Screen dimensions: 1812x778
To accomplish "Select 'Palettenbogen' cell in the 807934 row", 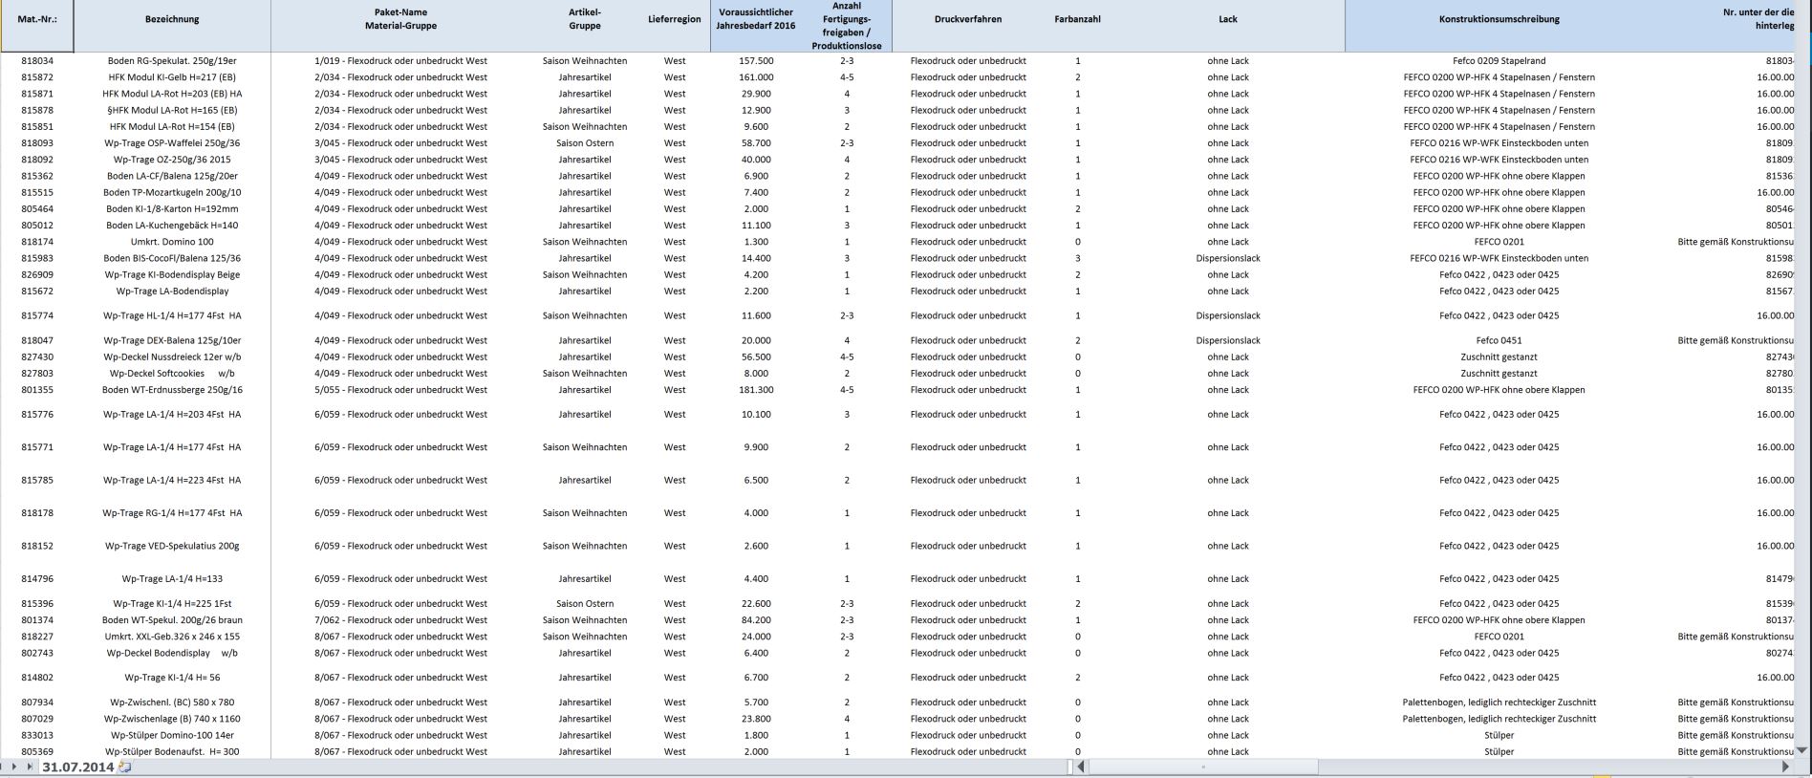I will [x=1499, y=702].
